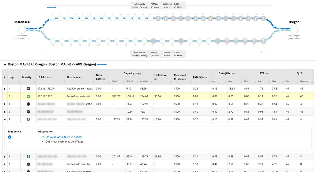This screenshot has height=172, width=318.
Task: Click severity icon for hop 1 row
Action: [x=28, y=89]
